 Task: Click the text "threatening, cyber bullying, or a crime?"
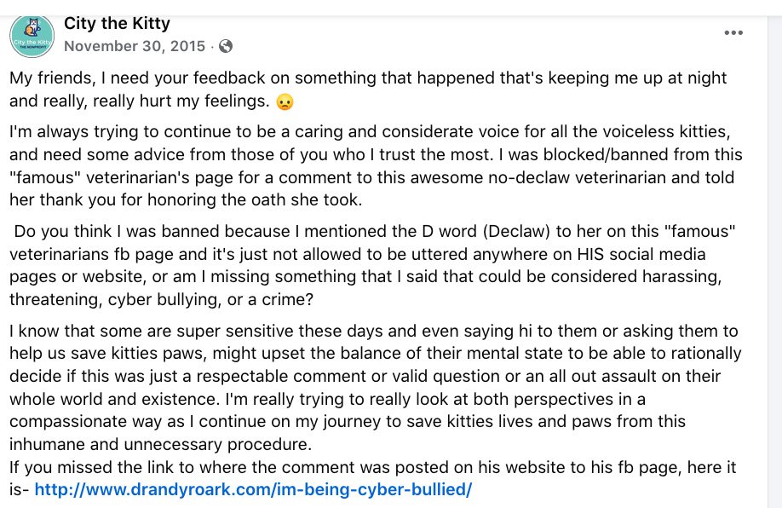[162, 300]
